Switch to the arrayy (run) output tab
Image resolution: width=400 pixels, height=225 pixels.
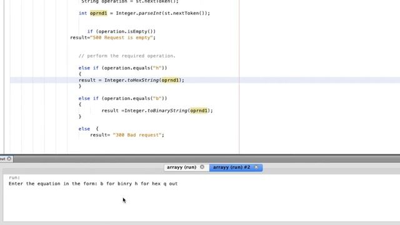182,167
